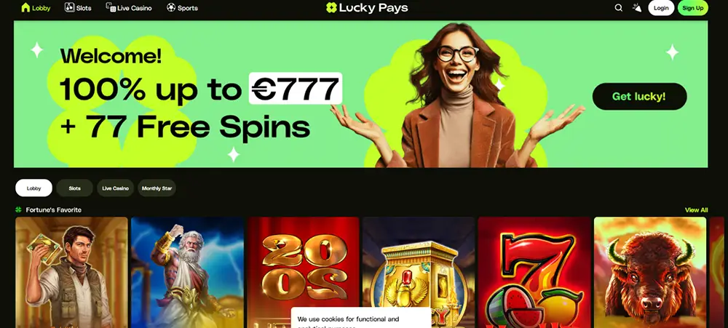Open the flaming red 7 fruits game
728x328 pixels.
[x=534, y=272]
